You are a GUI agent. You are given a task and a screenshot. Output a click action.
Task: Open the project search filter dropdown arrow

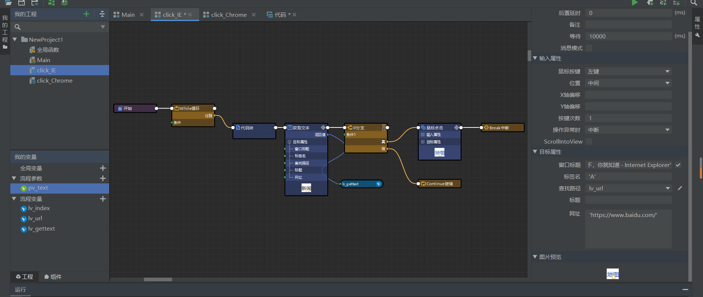pos(103,27)
